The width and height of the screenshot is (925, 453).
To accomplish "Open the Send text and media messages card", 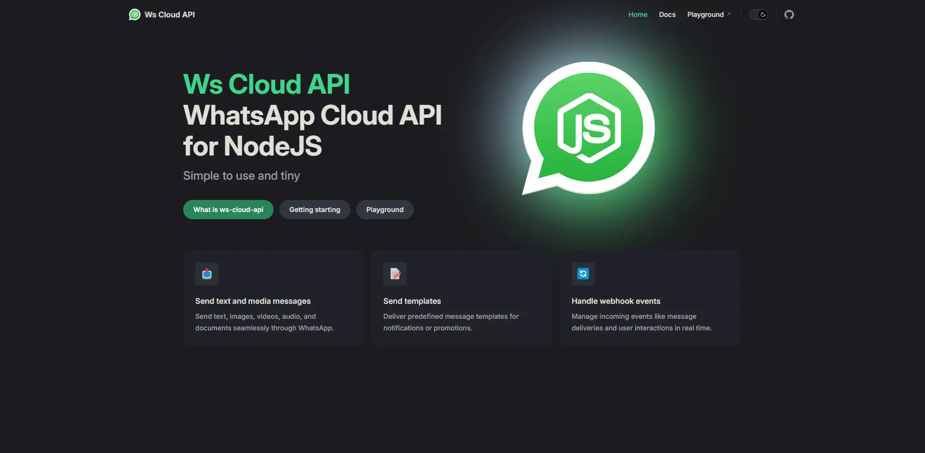I will click(273, 298).
